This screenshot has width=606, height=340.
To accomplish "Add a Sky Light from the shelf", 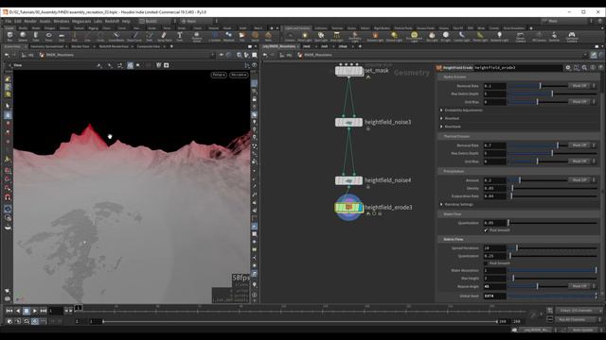I will [432, 37].
